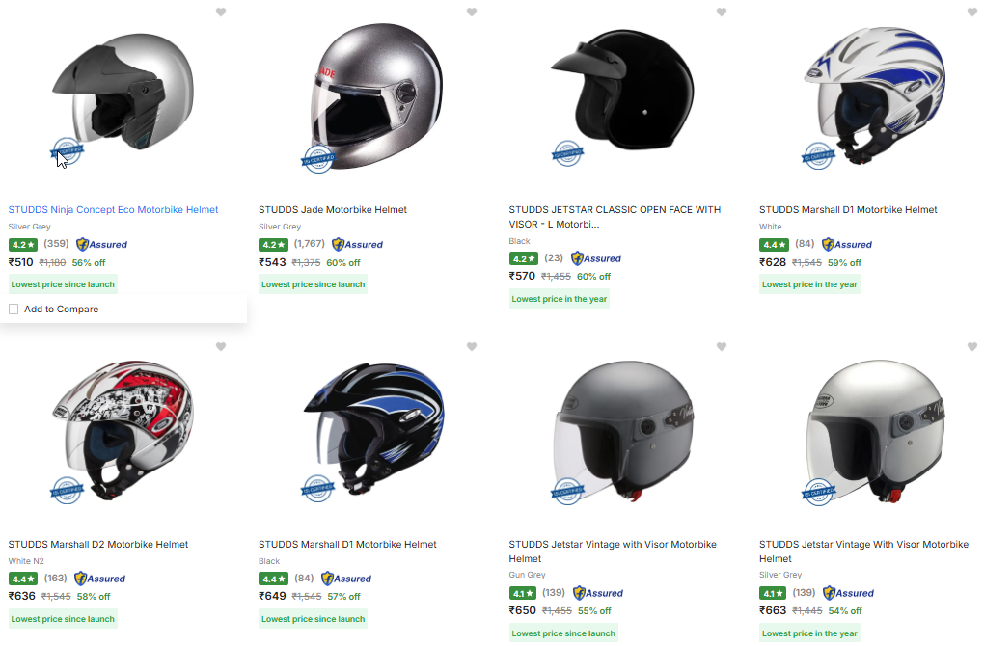Click the silver STUDDS Jade helmet image
This screenshot has width=984, height=646.
374,96
